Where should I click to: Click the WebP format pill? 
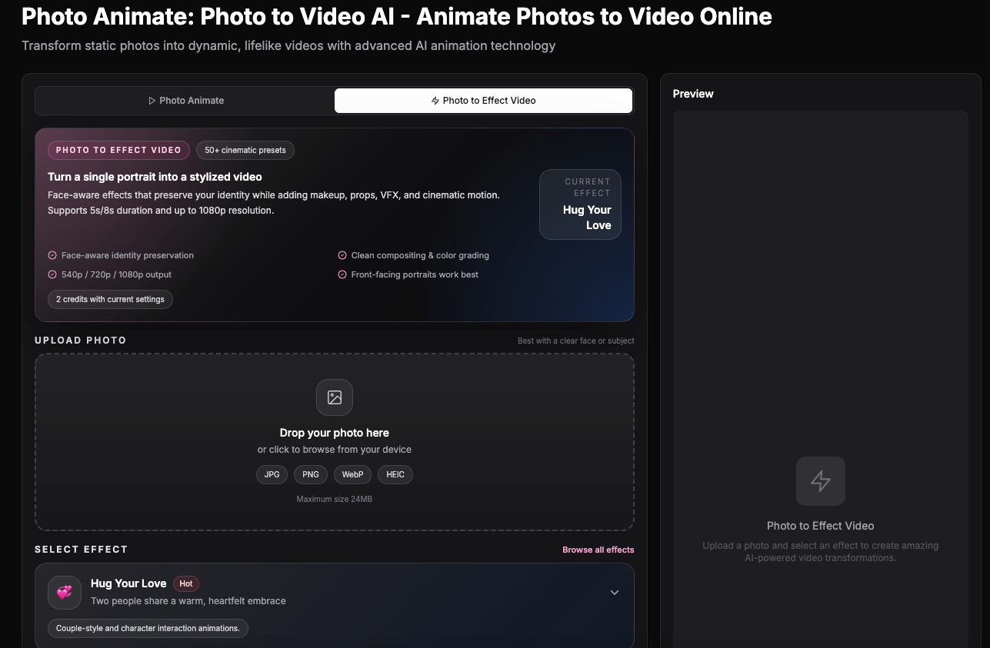coord(352,474)
